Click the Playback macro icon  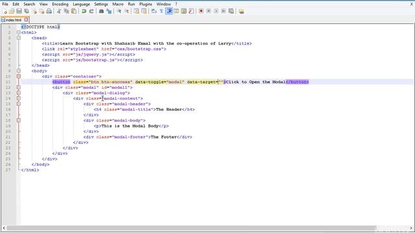coord(216,12)
